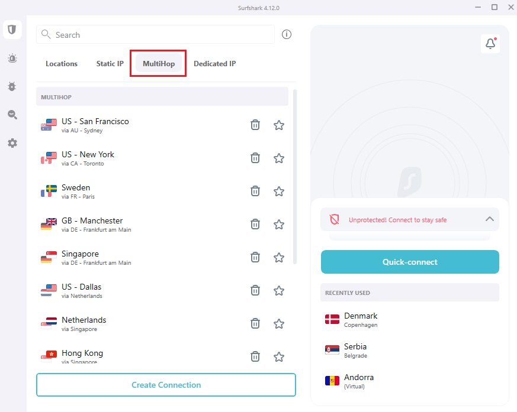This screenshot has width=517, height=412.
Task: Minimize the Surfshark window
Action: click(x=478, y=7)
